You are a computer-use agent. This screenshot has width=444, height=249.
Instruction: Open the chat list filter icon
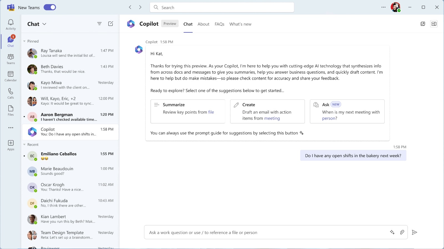tap(99, 24)
